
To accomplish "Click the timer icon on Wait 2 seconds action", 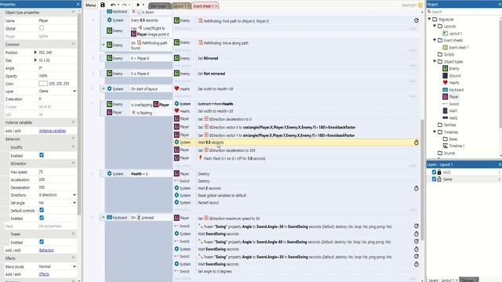I will click(x=417, y=188).
